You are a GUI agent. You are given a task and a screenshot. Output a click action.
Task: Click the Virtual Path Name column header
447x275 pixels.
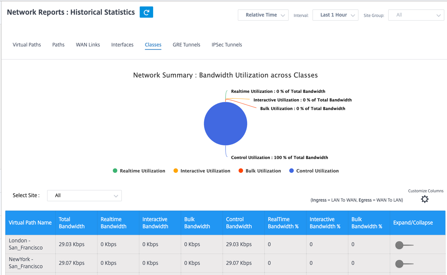coord(30,223)
